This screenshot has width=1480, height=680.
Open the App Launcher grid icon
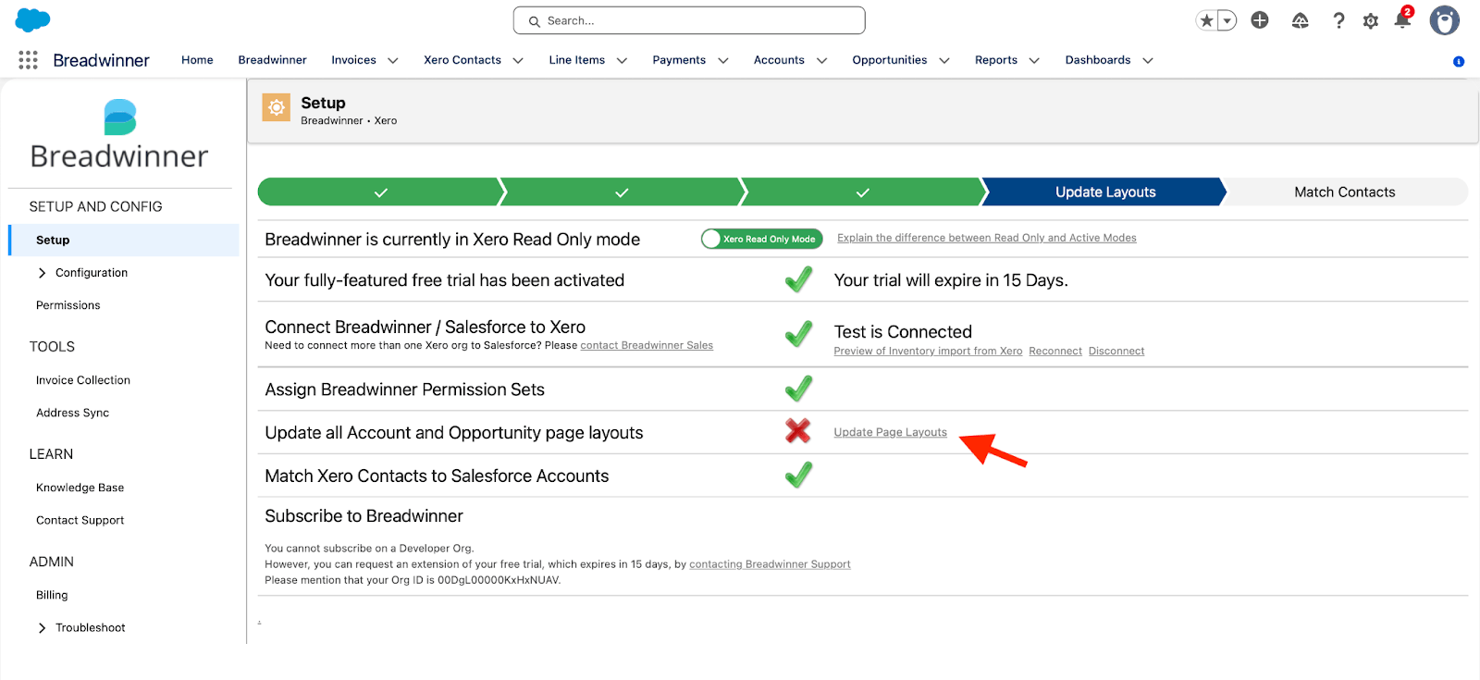pyautogui.click(x=28, y=60)
